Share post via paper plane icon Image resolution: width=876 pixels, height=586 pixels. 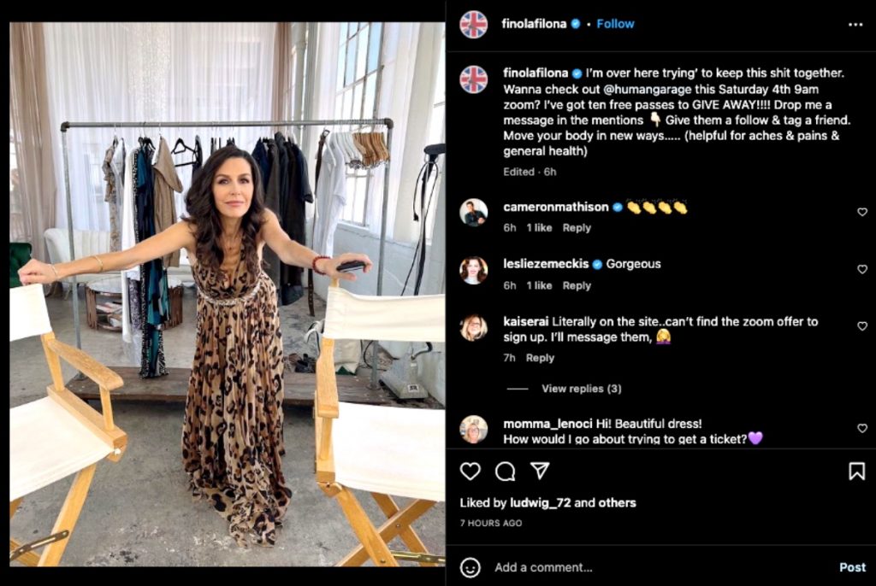(x=540, y=471)
